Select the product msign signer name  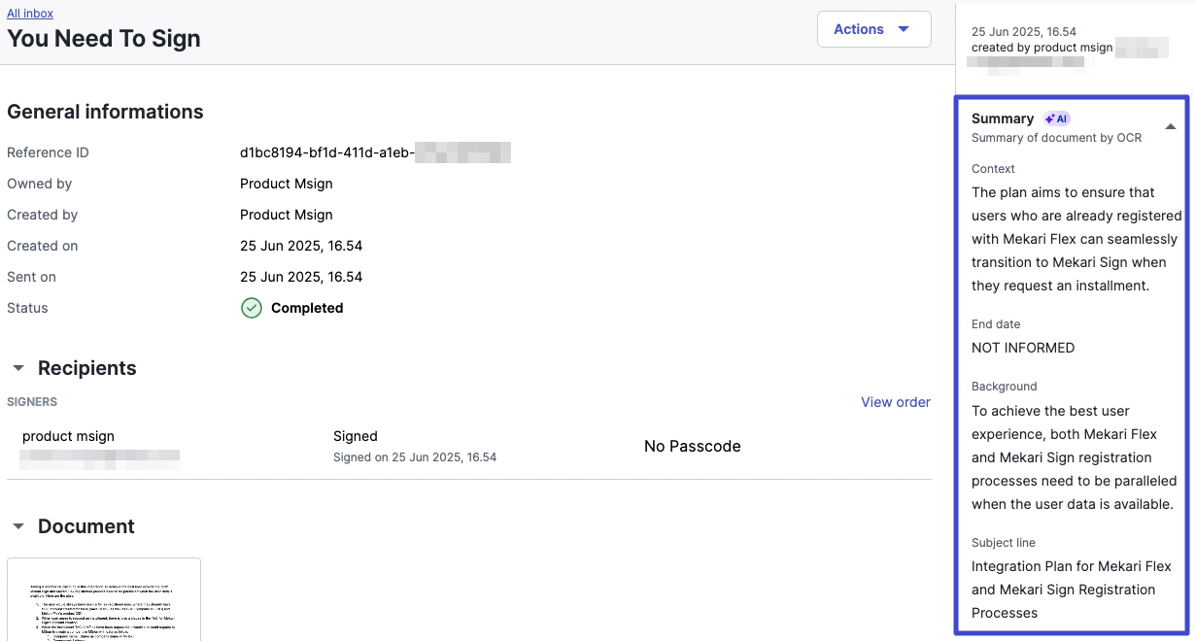click(x=68, y=436)
